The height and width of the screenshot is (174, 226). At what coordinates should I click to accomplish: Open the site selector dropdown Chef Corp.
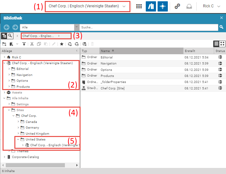tap(87, 6)
